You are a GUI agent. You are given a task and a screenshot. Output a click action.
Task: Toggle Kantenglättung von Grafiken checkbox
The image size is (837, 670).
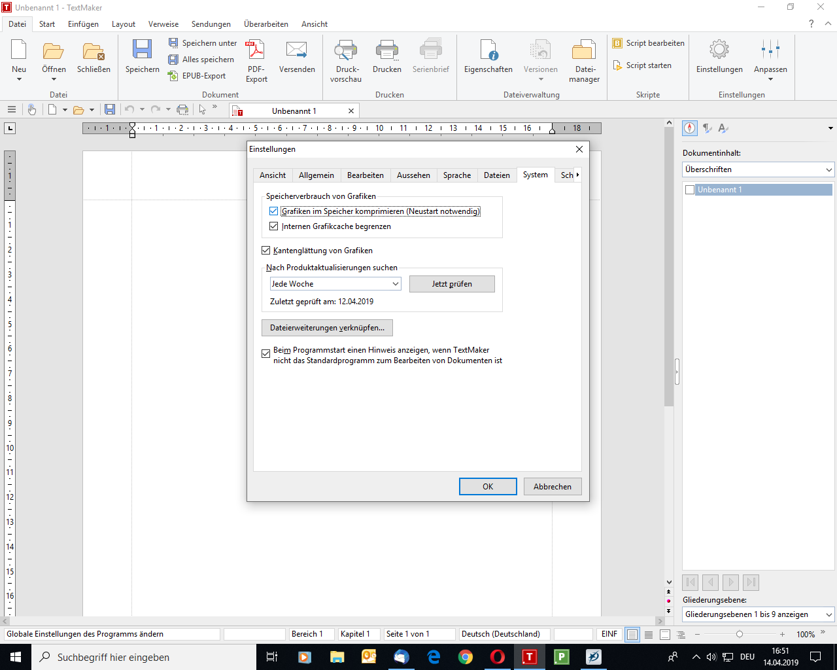[x=265, y=250]
